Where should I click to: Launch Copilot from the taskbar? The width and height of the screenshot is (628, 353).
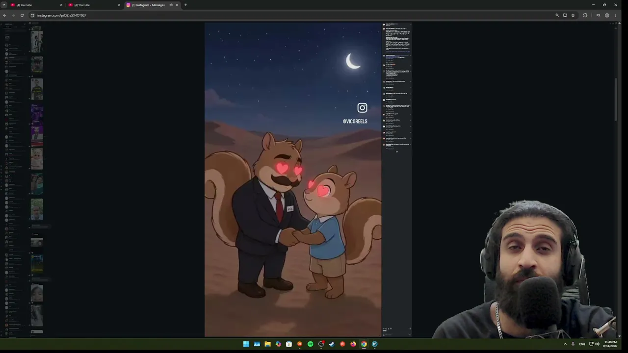click(x=278, y=344)
